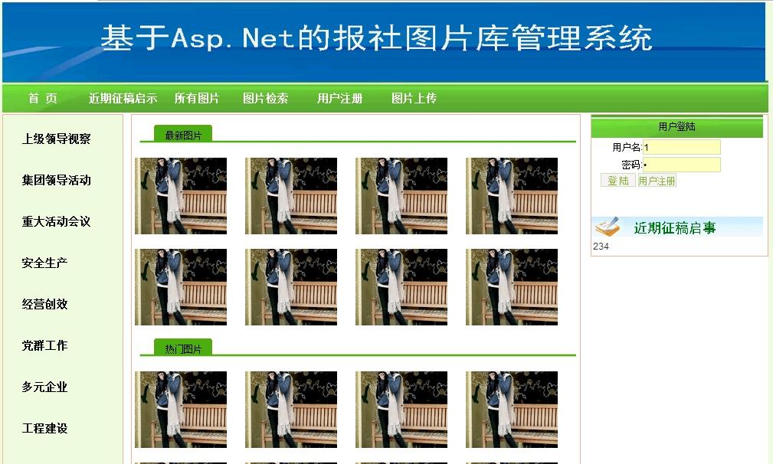Open first thumbnail under 热门图片
The height and width of the screenshot is (464, 773).
(181, 410)
